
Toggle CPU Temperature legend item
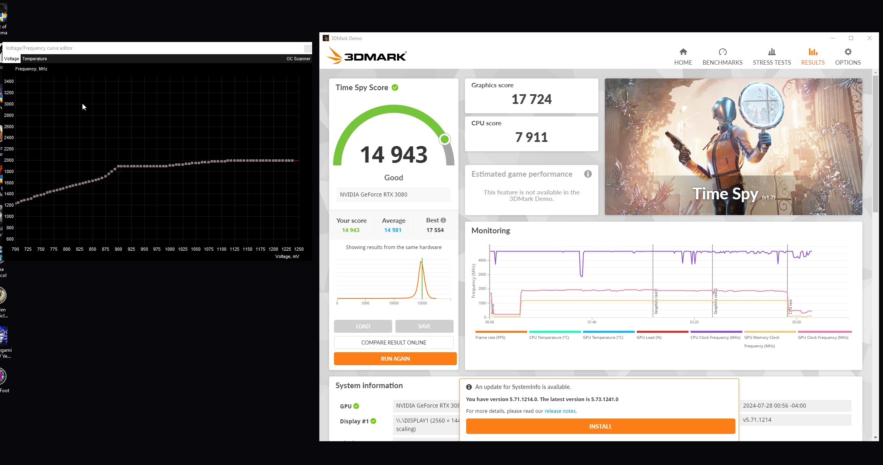coord(554,335)
